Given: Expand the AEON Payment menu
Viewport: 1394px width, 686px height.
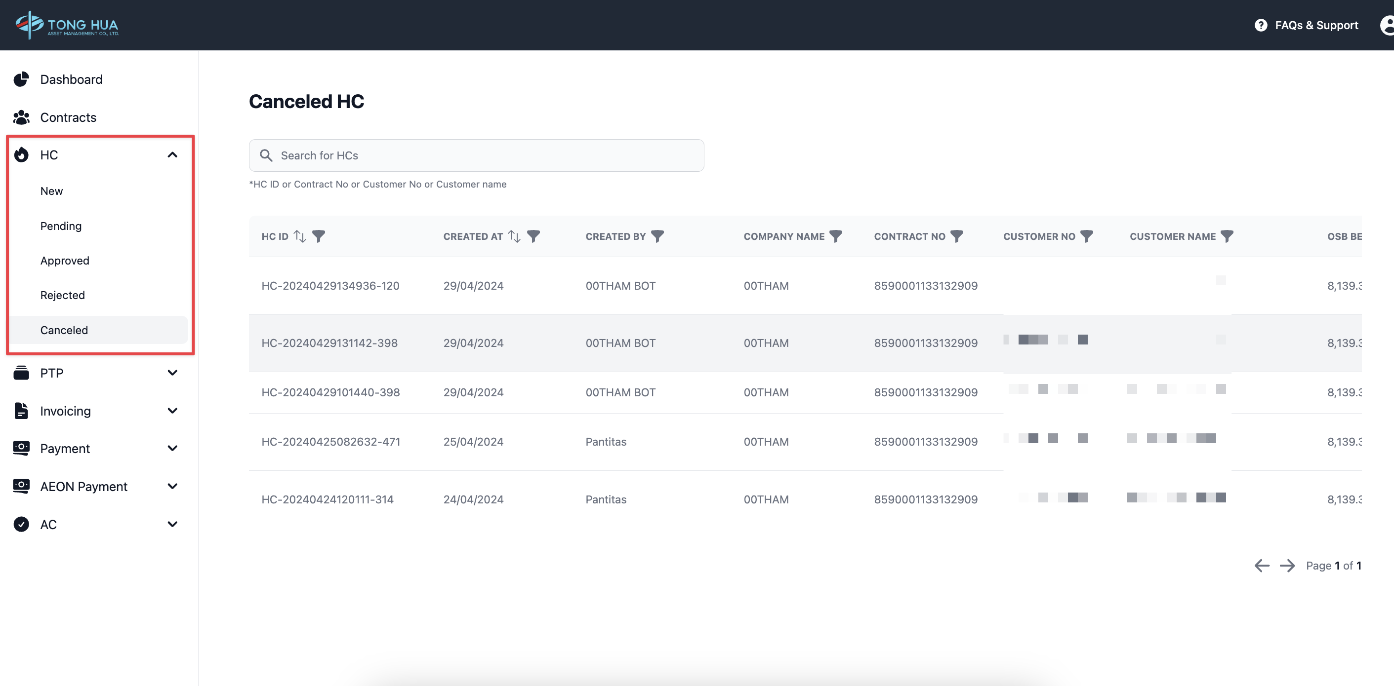Looking at the screenshot, I should [x=172, y=487].
